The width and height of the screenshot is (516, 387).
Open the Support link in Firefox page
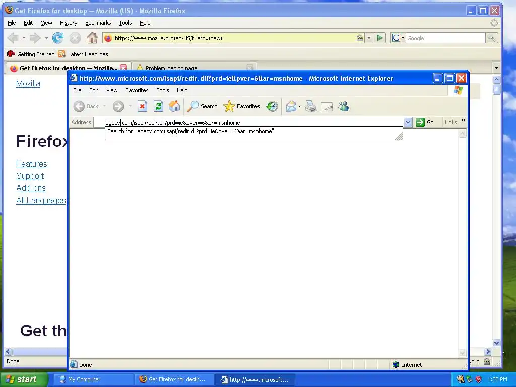[x=30, y=176]
